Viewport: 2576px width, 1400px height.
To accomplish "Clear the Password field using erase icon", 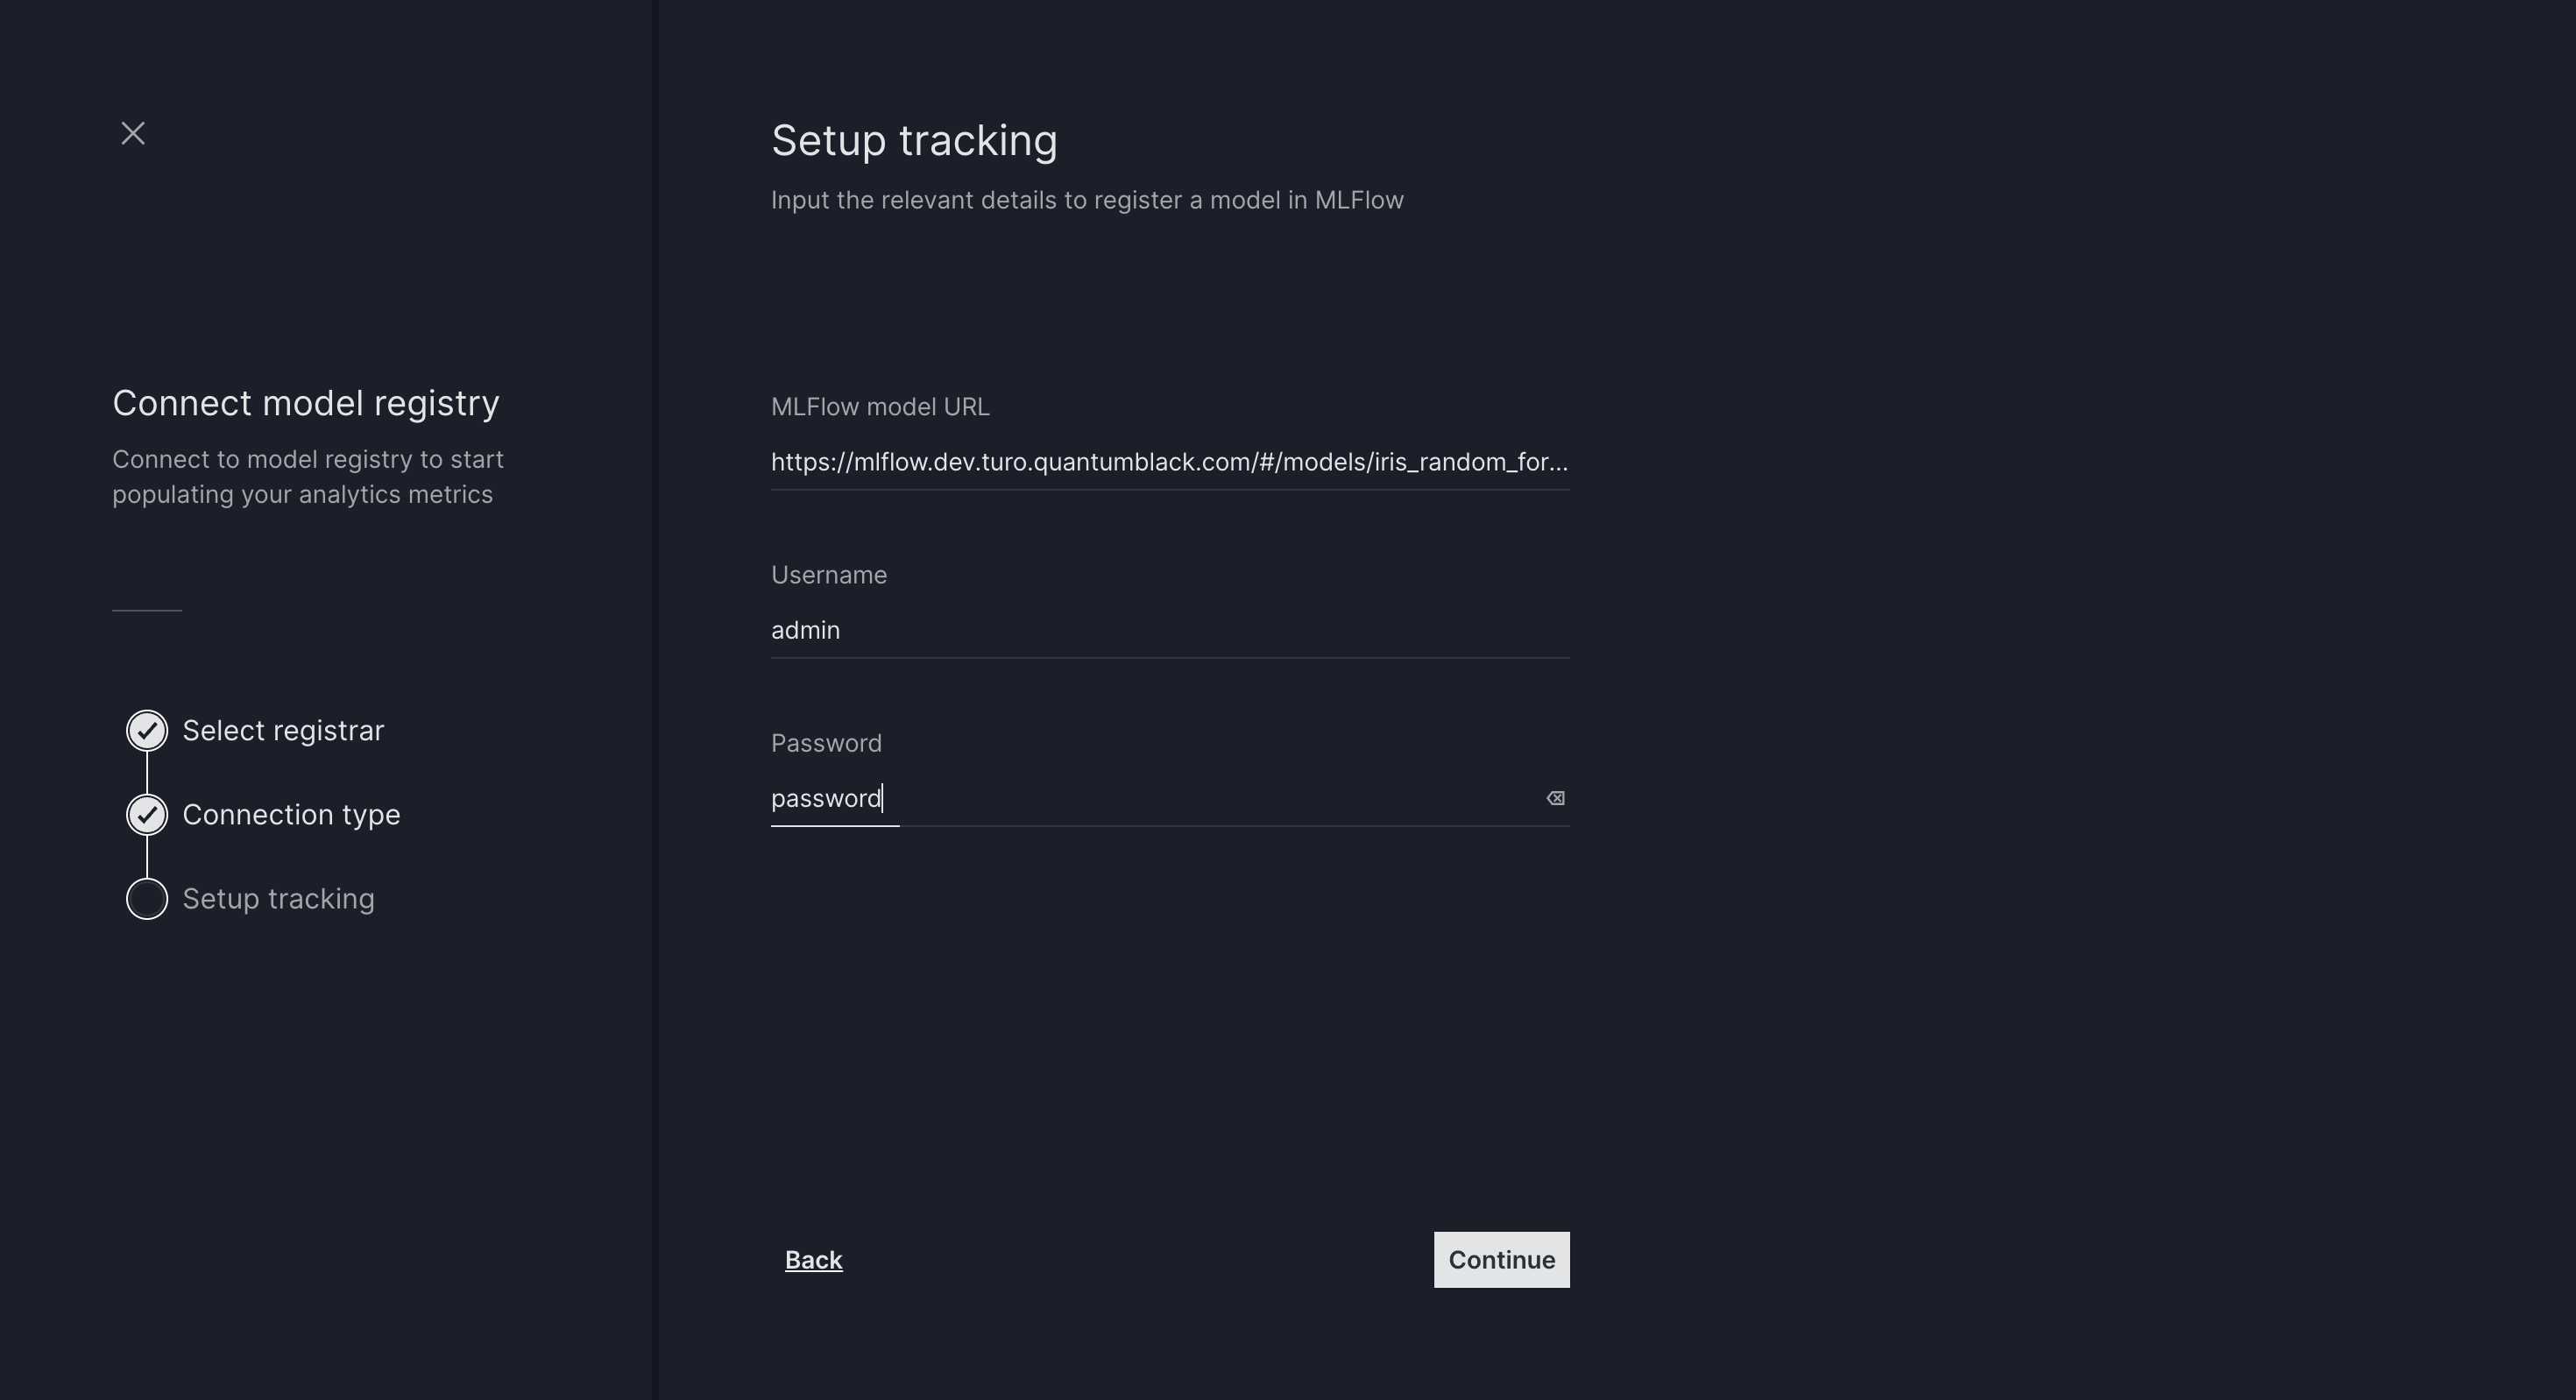I will (x=1555, y=798).
